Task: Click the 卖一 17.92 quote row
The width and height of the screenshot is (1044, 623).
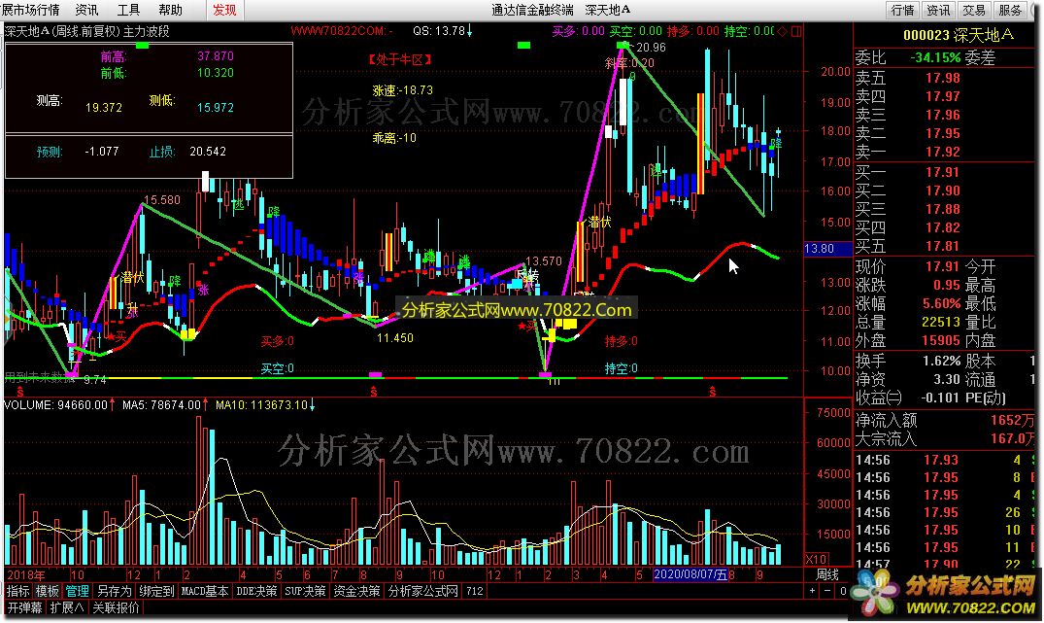Action: 946,152
